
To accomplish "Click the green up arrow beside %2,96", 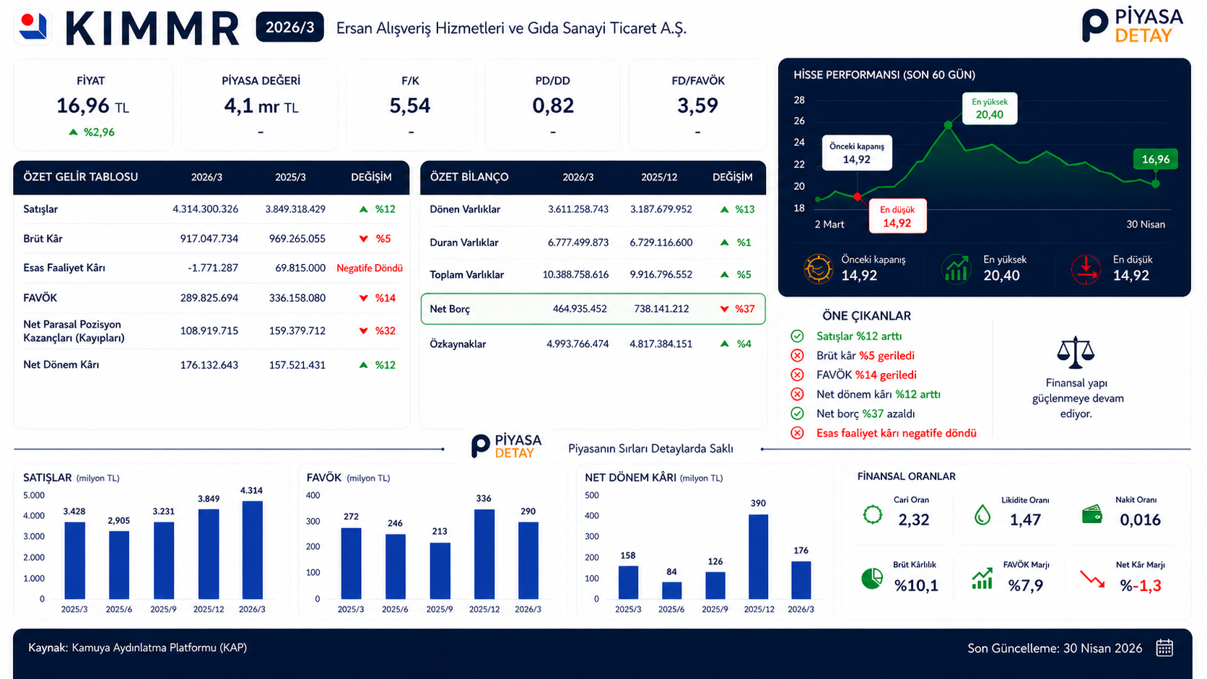I will [73, 132].
